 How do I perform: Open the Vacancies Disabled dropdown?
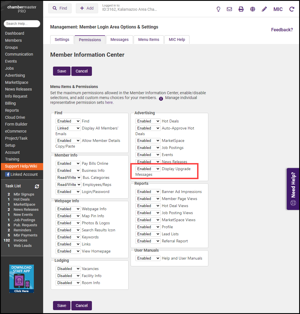(68, 269)
